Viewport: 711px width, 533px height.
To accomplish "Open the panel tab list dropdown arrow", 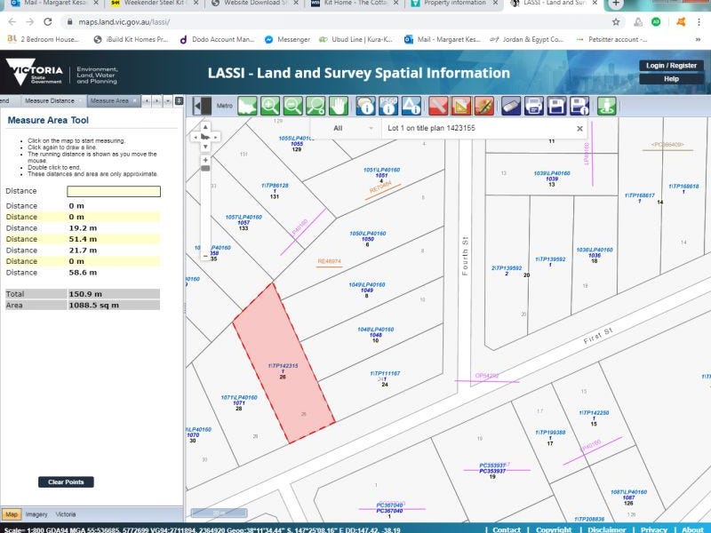I will tap(168, 100).
